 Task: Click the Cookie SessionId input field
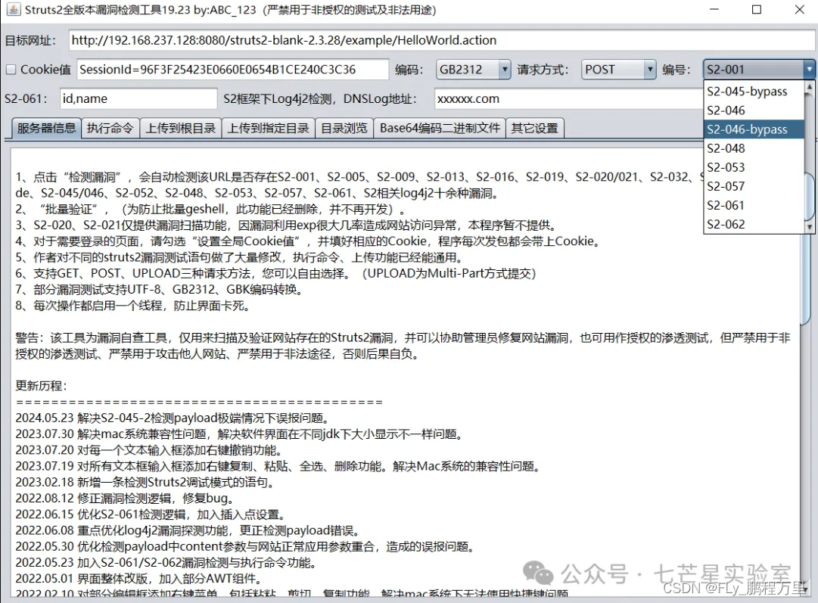click(x=232, y=70)
